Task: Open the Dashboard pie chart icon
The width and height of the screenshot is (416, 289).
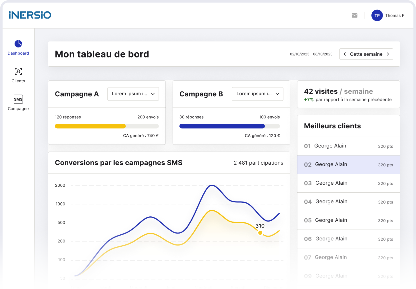Action: 18,44
